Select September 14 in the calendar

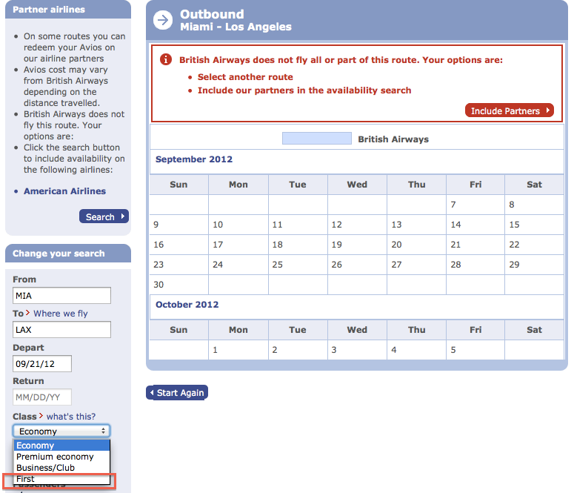coord(475,225)
